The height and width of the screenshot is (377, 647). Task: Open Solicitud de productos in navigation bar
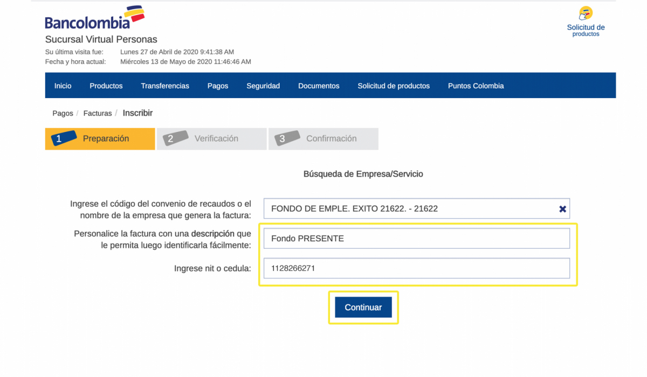[394, 86]
